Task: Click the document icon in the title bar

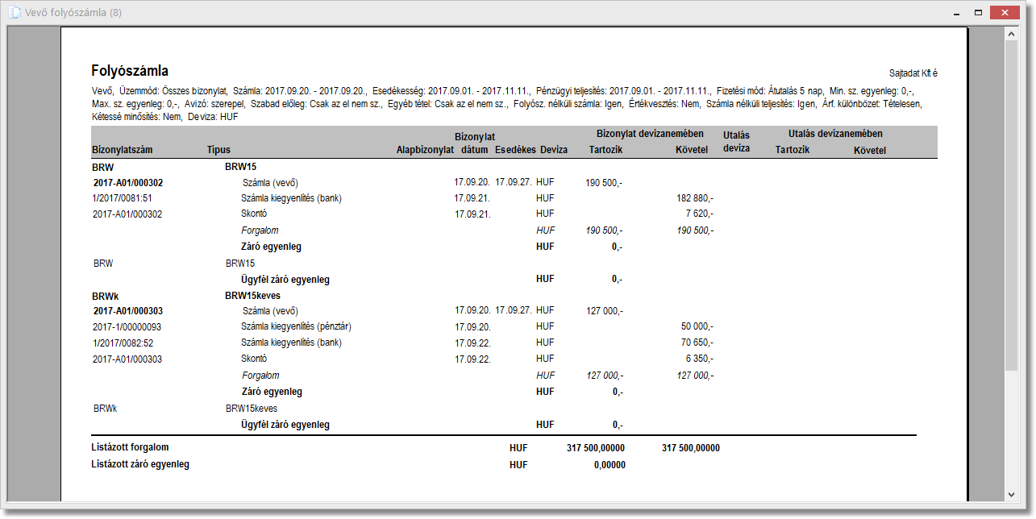Action: [13, 13]
